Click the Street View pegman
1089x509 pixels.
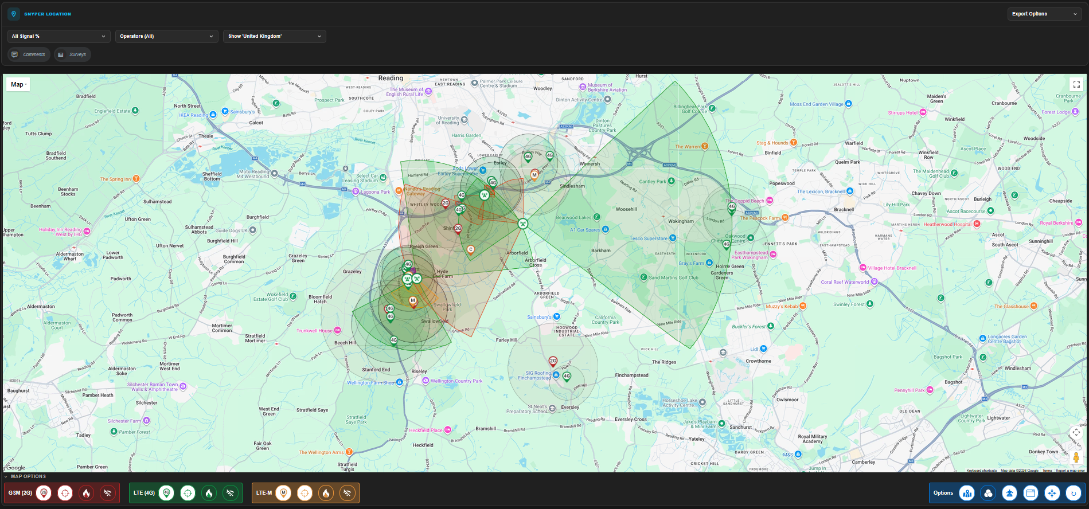tap(1076, 457)
